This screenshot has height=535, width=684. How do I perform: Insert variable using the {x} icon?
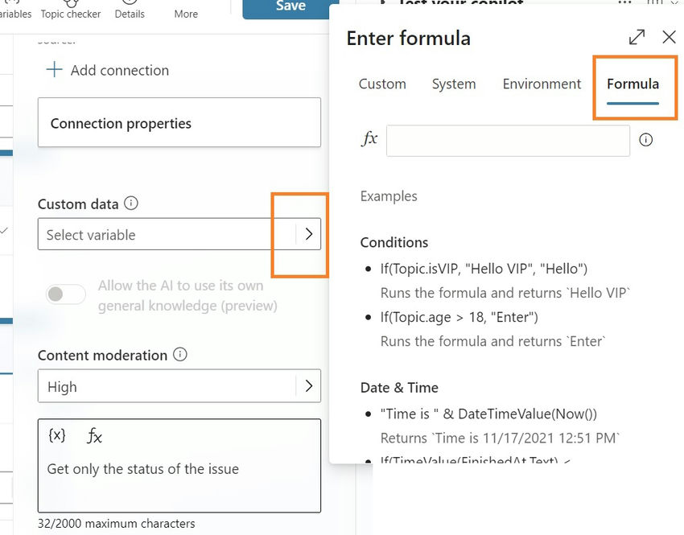pyautogui.click(x=56, y=435)
